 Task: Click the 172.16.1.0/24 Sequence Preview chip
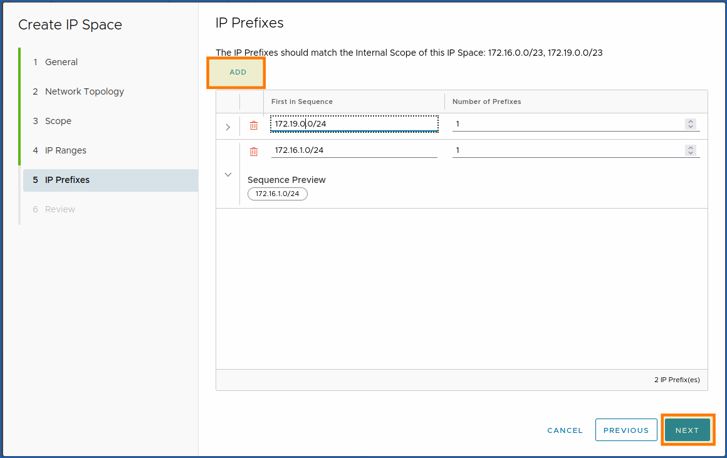click(277, 194)
